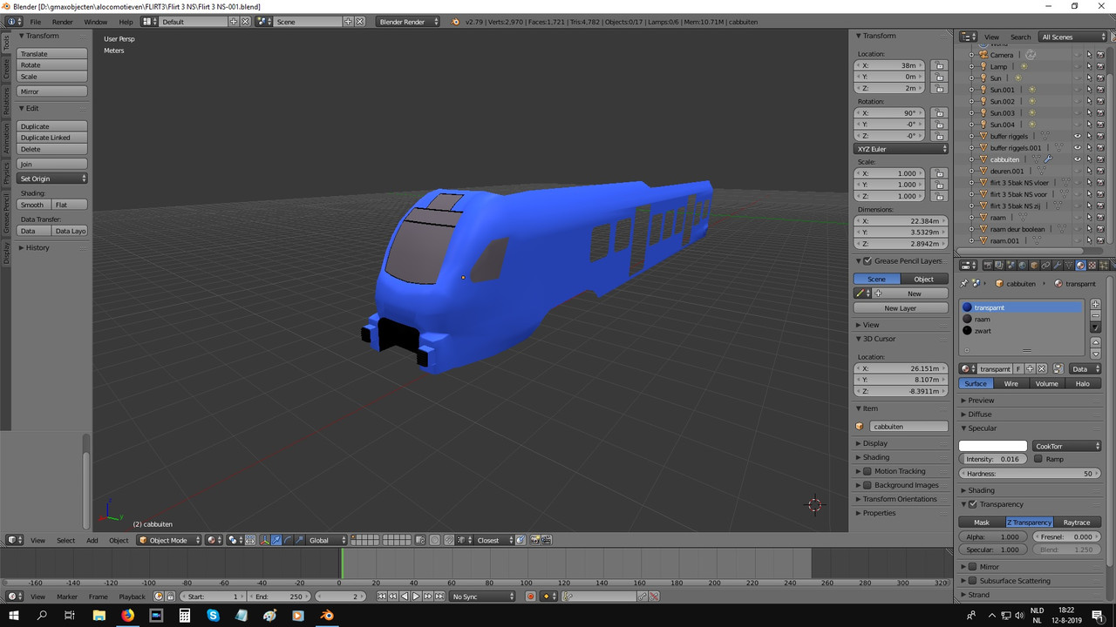
Task: Select the translate manipulator arrow icon
Action: (x=276, y=540)
